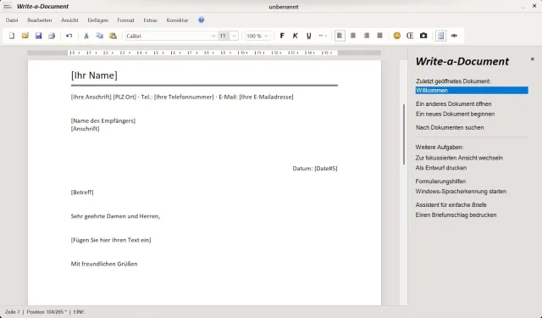
Task: Click the Position 104/265 status entry
Action: [47, 312]
